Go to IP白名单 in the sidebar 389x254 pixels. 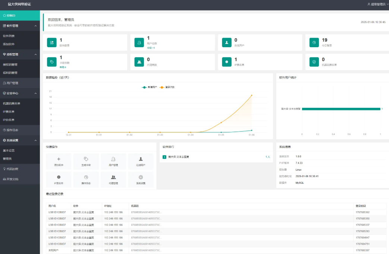pyautogui.click(x=9, y=120)
